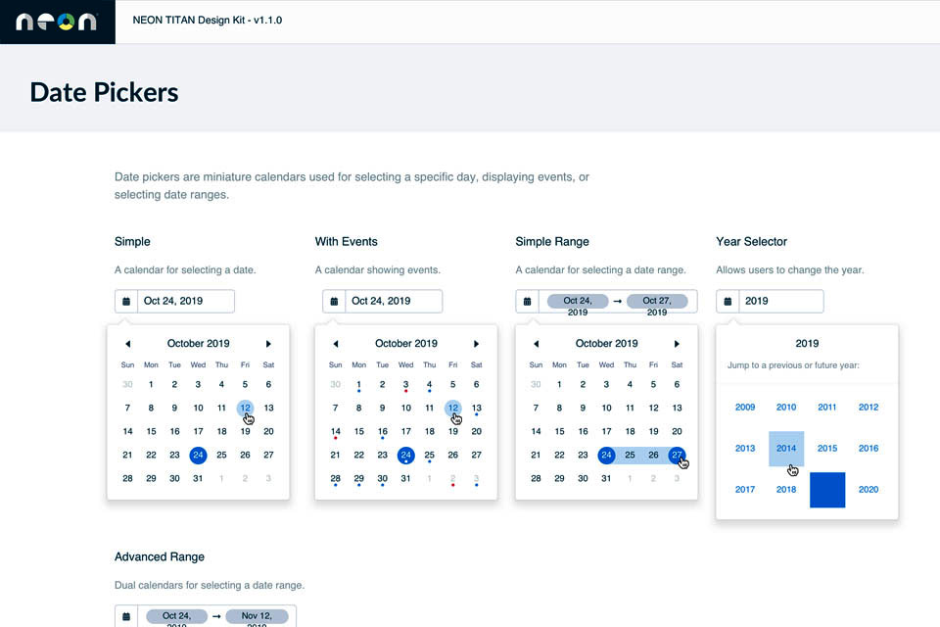The height and width of the screenshot is (627, 940).
Task: Go to previous month in Simple Range calendar
Action: coord(536,344)
